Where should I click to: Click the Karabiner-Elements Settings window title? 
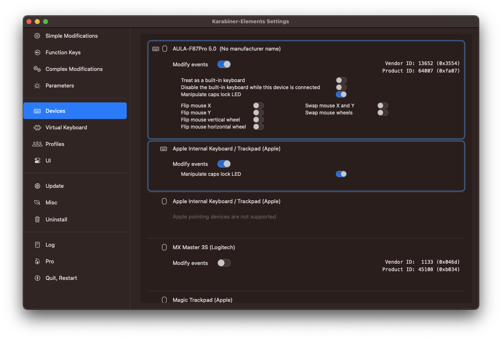coord(251,21)
